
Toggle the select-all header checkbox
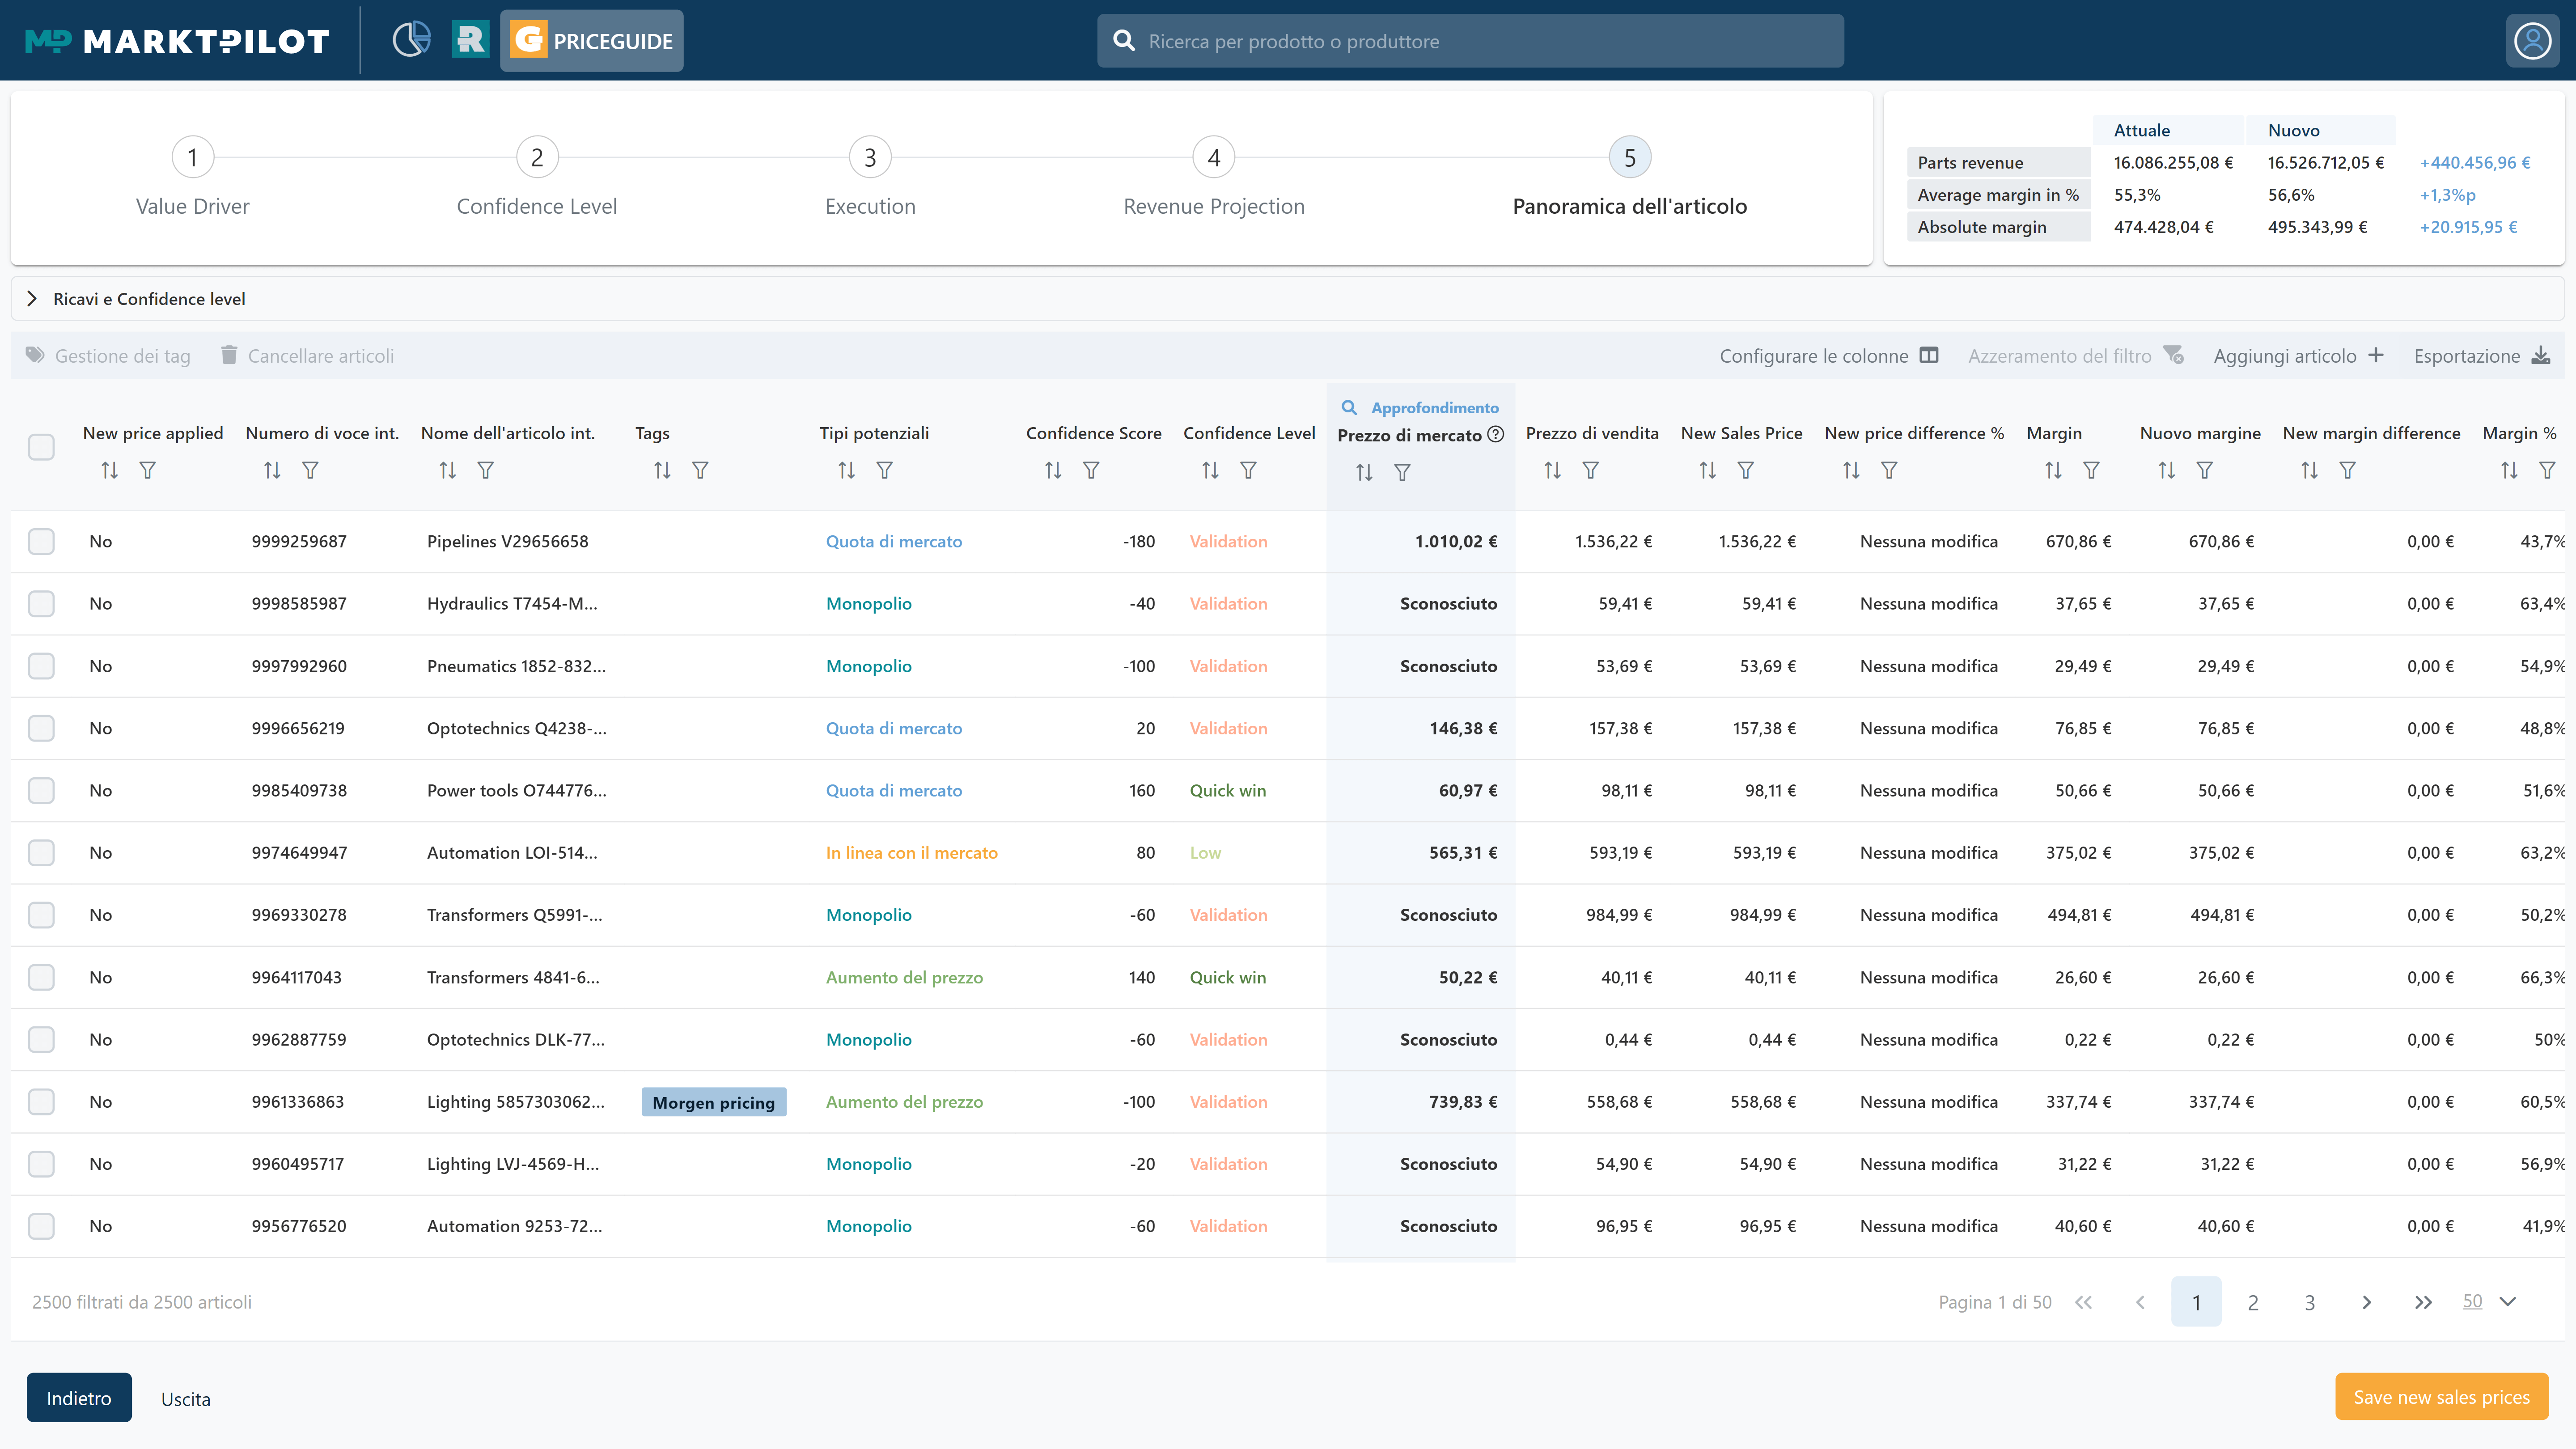point(41,447)
